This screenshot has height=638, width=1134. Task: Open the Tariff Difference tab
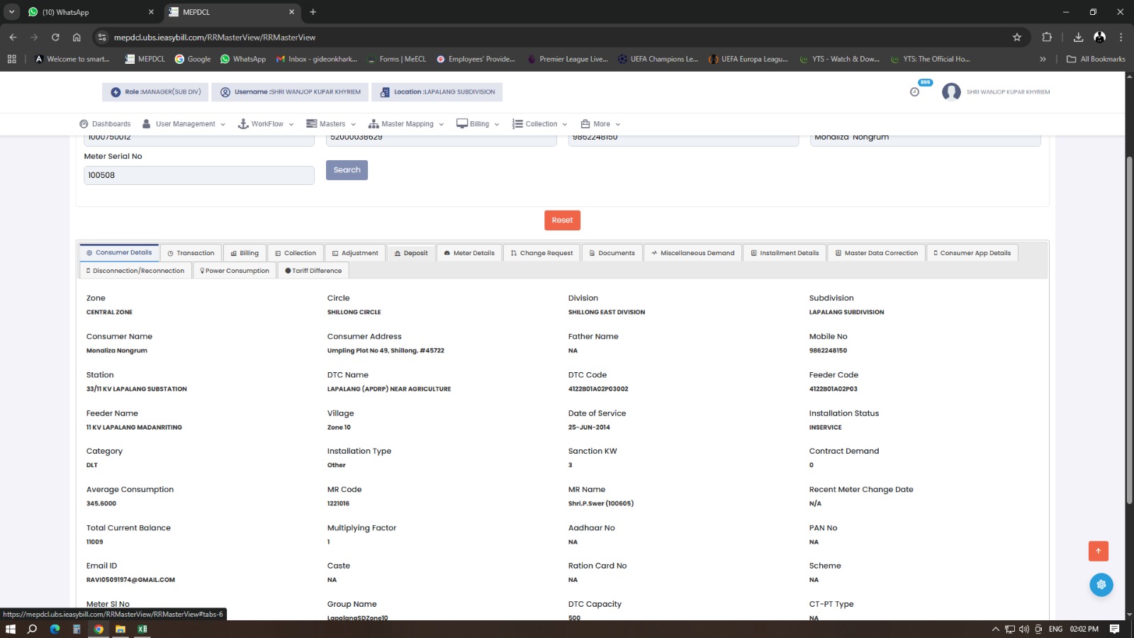click(x=313, y=271)
